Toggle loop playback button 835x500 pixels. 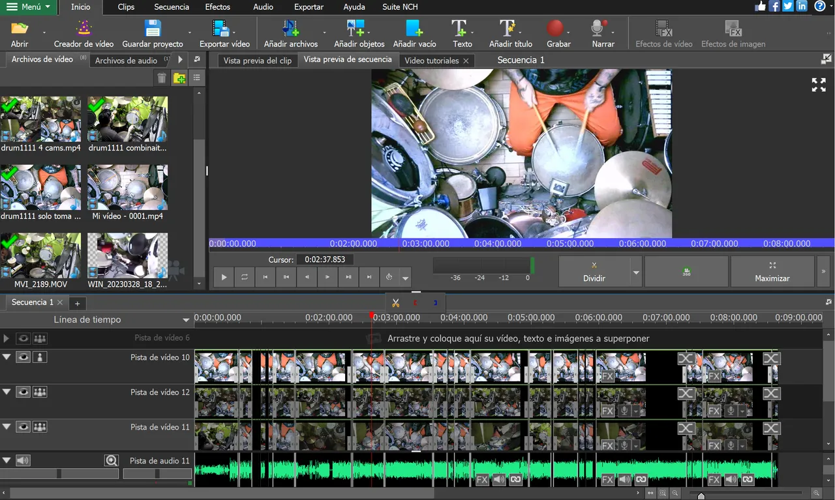tap(245, 277)
